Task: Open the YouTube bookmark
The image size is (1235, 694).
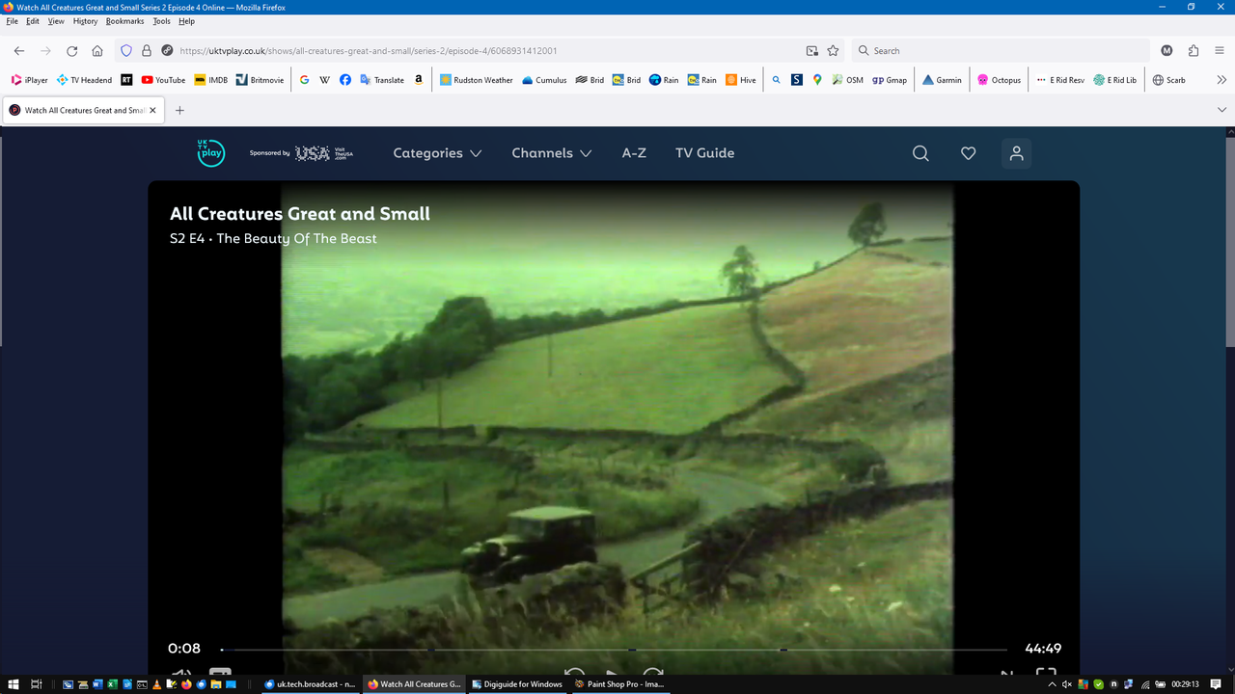Action: 163,80
